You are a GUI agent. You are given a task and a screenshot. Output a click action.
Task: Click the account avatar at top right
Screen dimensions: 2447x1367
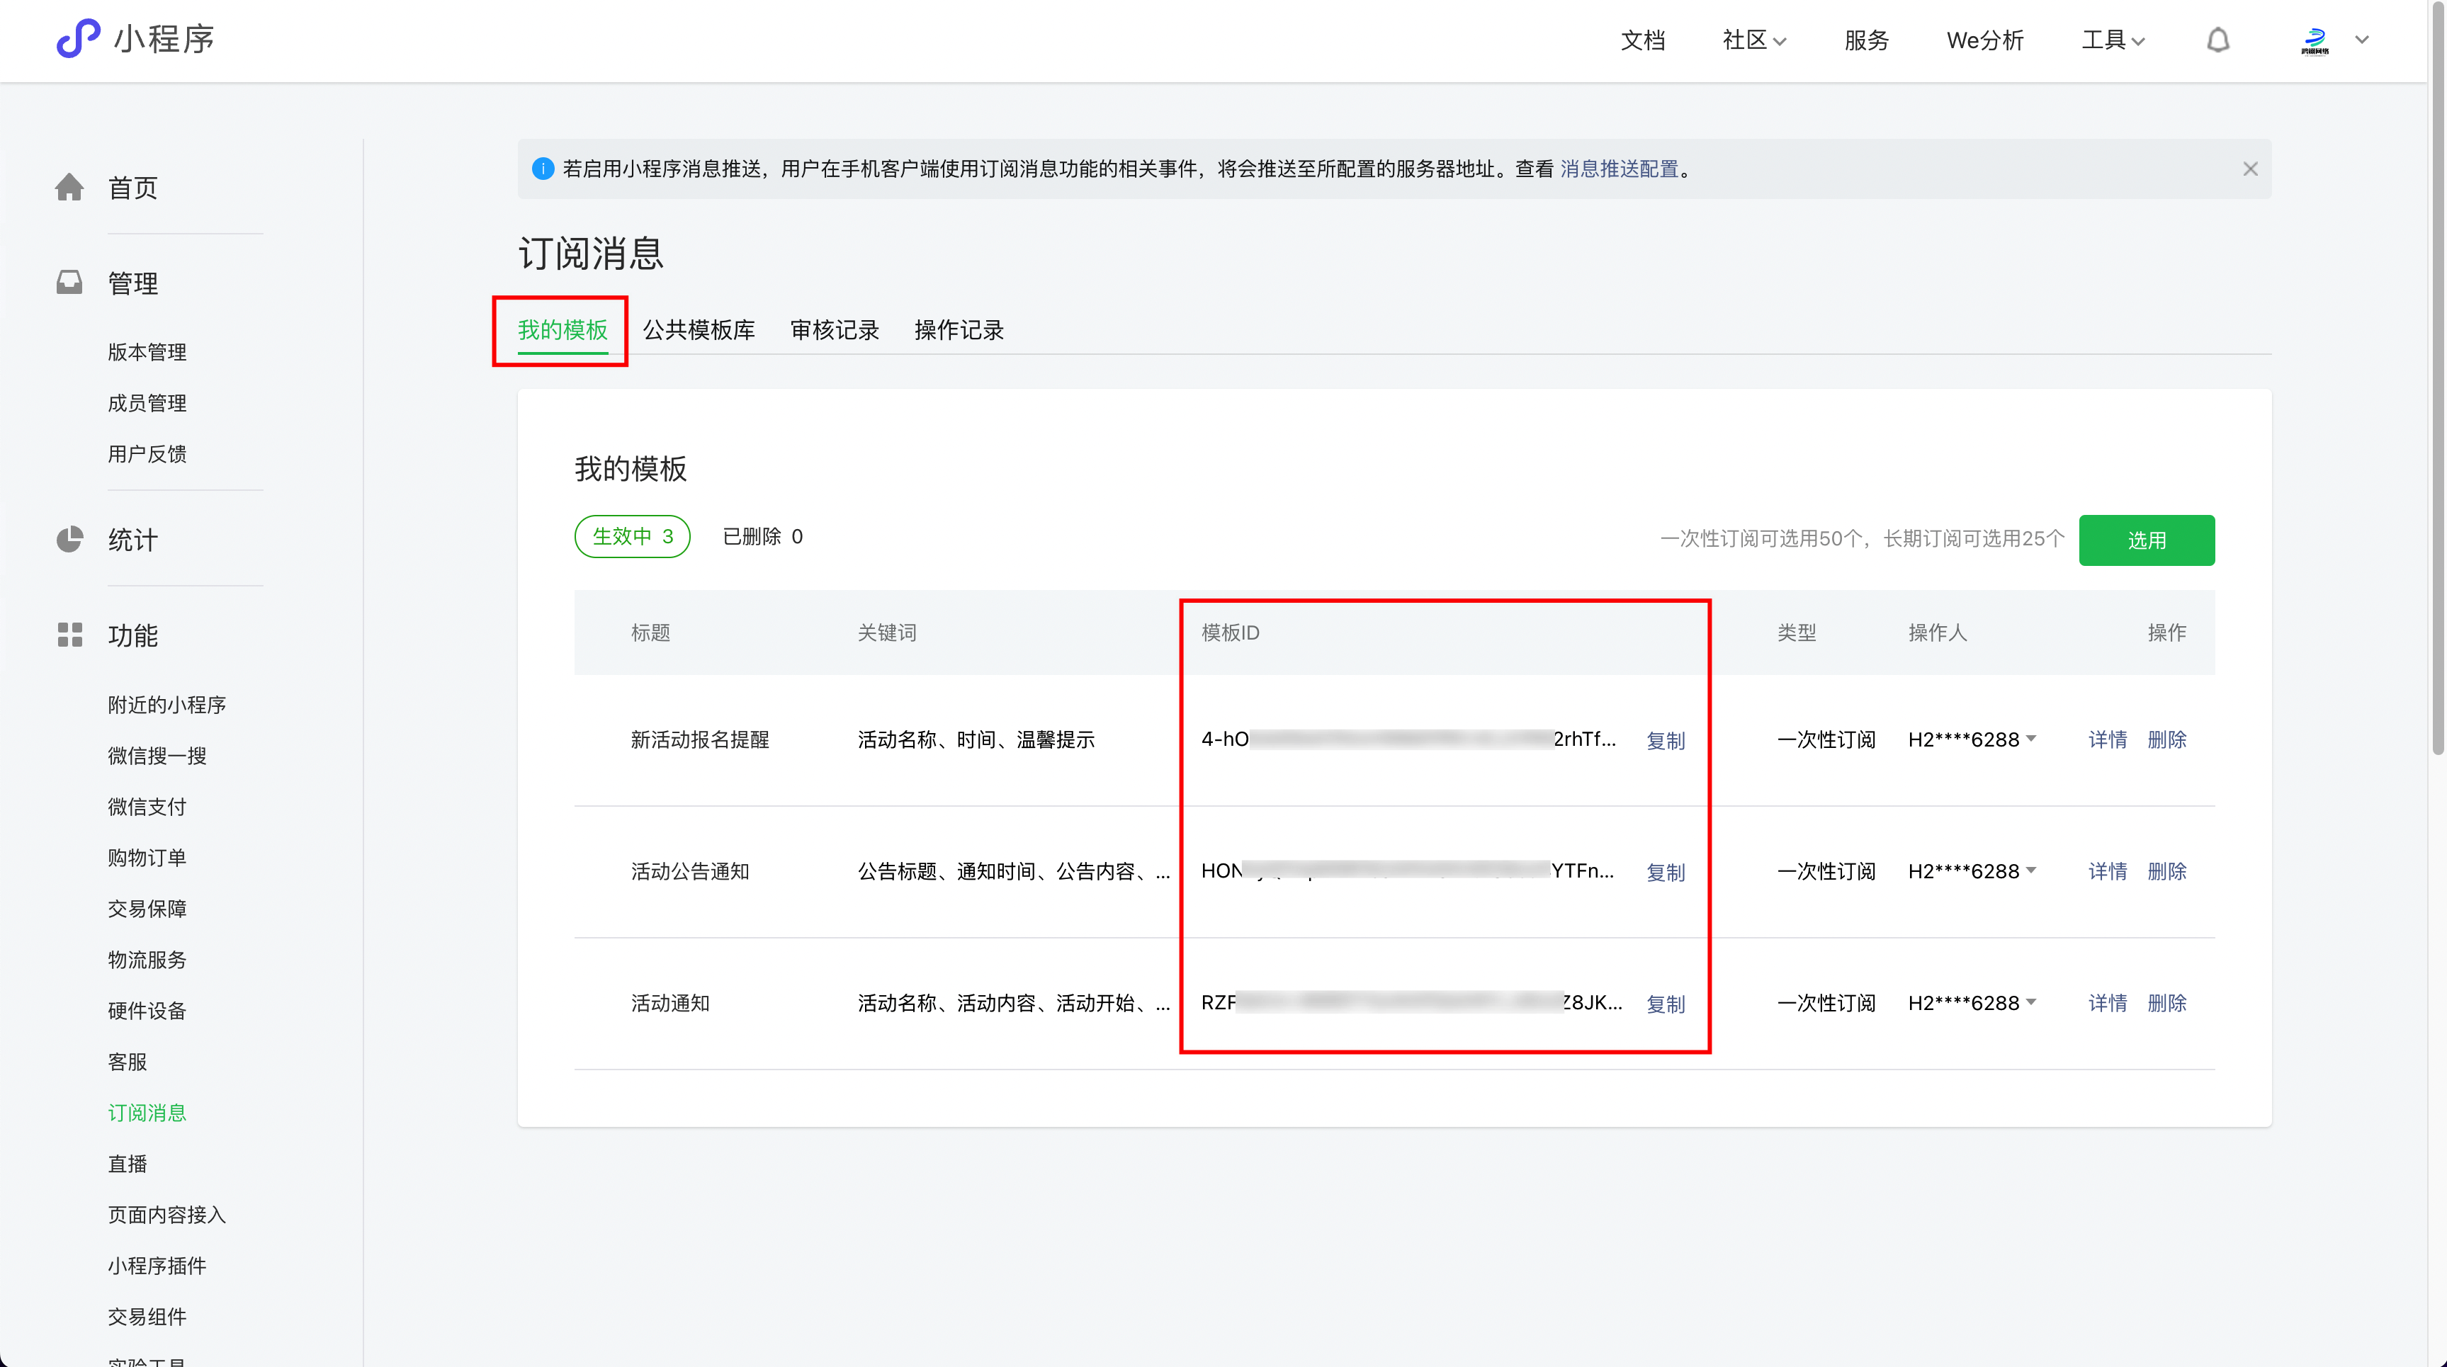2316,40
